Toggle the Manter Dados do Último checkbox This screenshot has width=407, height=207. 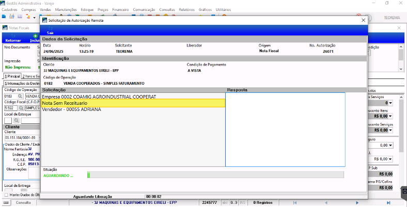tap(7, 195)
